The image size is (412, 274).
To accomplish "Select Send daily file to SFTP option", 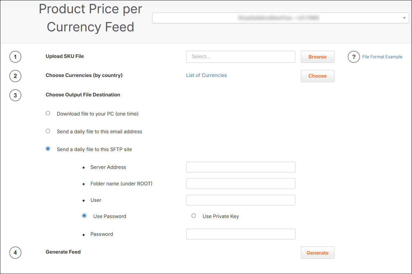I will pyautogui.click(x=48, y=149).
